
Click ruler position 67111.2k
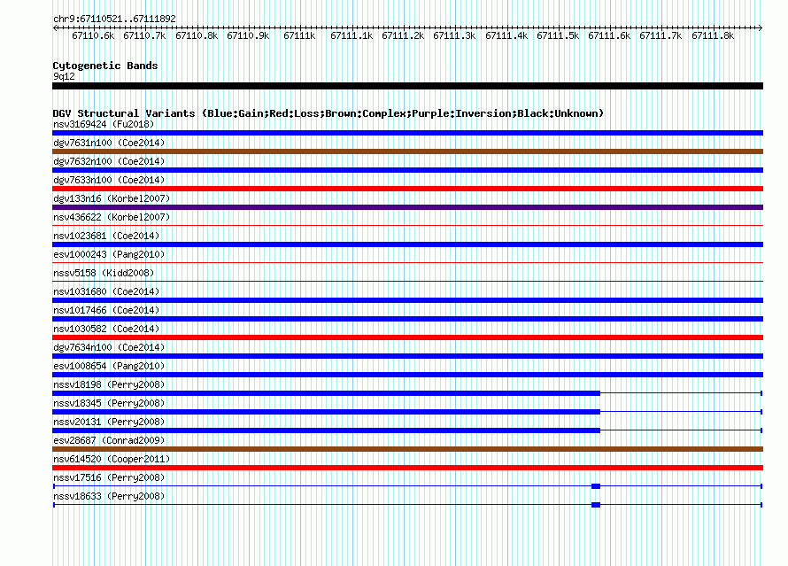(403, 35)
